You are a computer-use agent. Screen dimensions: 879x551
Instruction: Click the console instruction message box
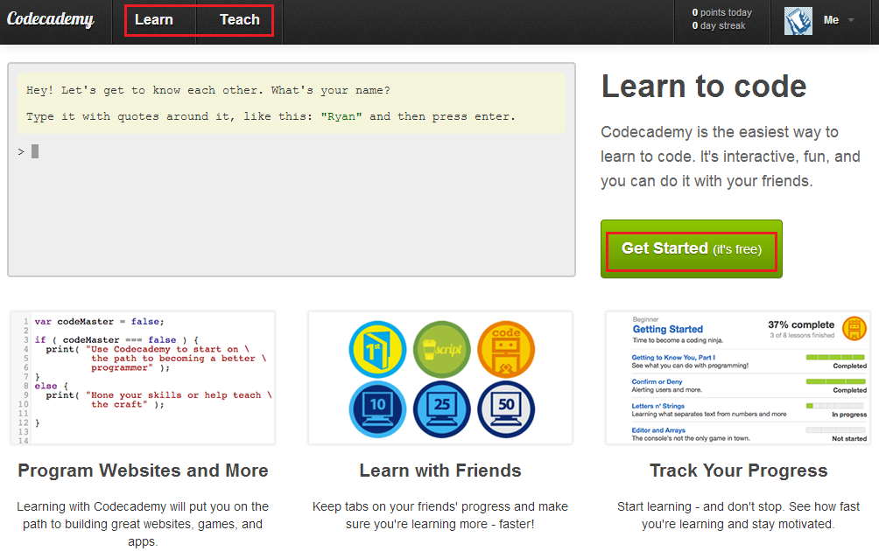[x=292, y=103]
